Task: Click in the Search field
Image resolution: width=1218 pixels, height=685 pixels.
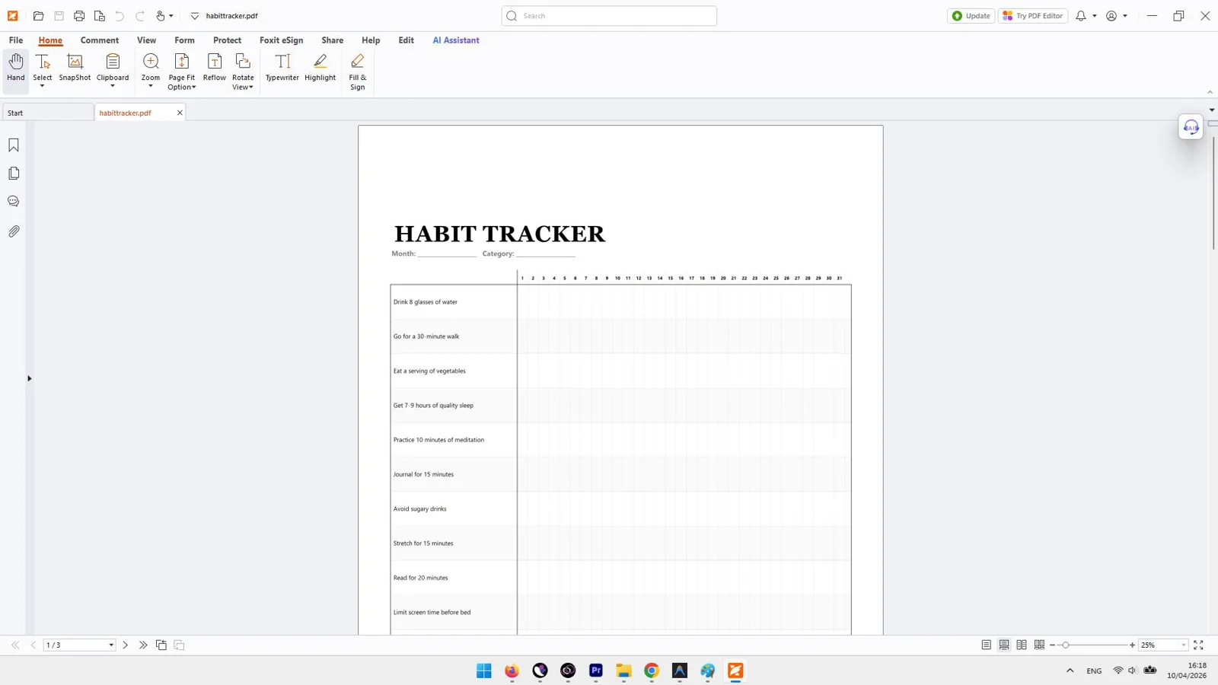Action: (609, 16)
